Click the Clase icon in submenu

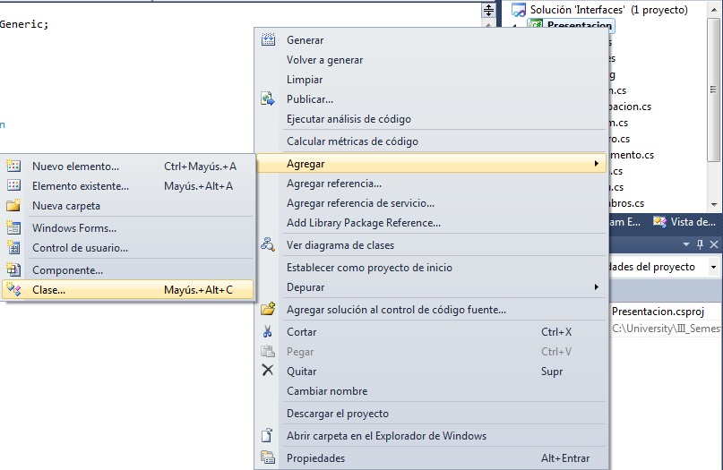(x=13, y=289)
